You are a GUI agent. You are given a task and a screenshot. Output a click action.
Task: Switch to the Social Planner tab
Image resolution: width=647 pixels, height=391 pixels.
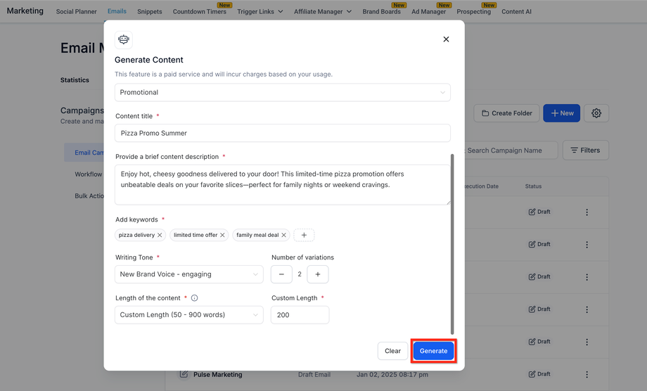(77, 12)
